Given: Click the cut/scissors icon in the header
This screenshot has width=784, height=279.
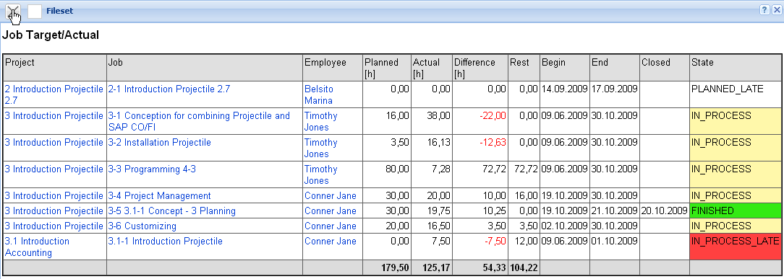Looking at the screenshot, I should (13, 11).
